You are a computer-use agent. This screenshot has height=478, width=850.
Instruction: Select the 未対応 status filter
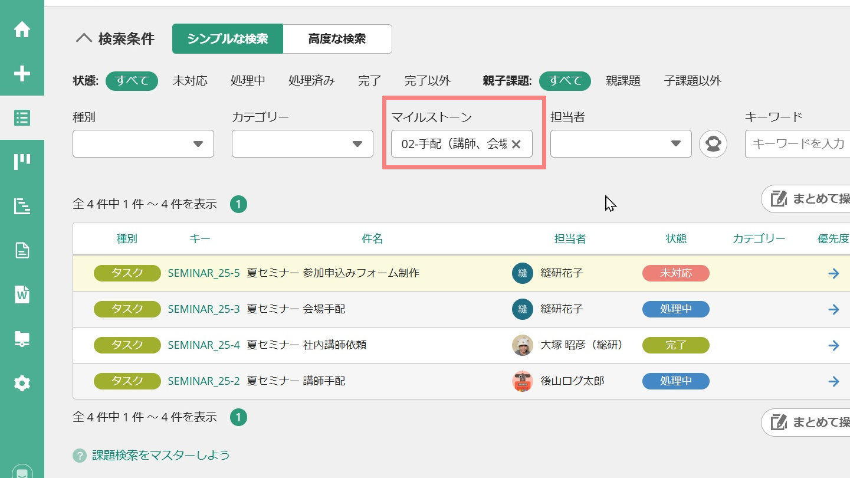pos(190,81)
